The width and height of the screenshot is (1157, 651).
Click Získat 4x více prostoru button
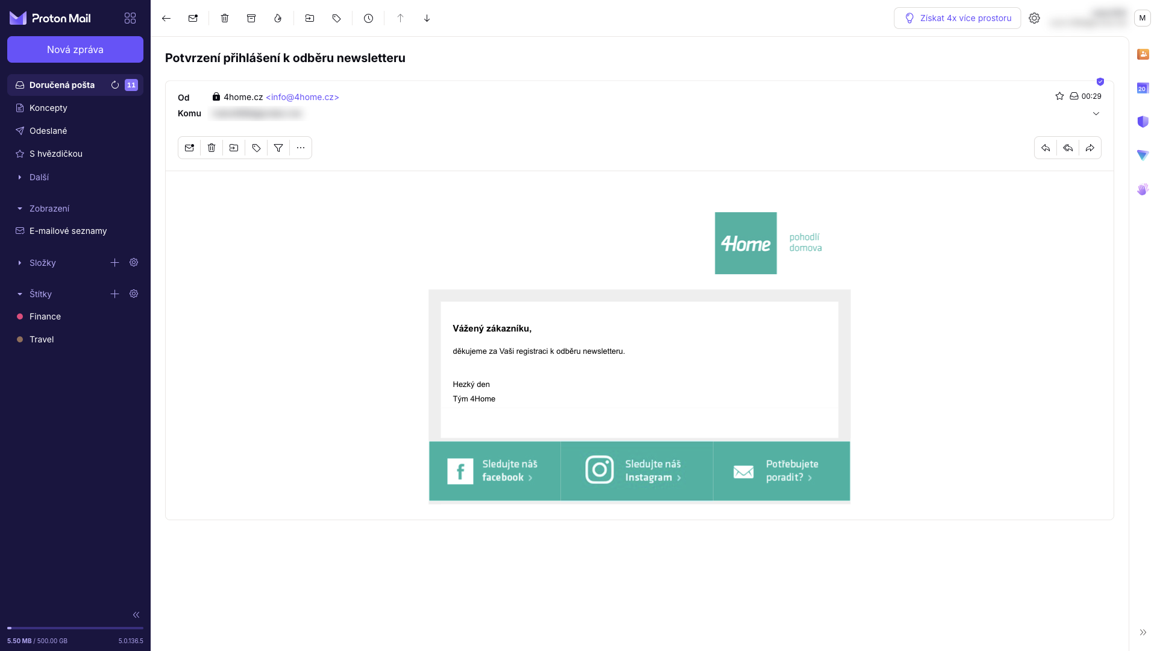coord(957,18)
